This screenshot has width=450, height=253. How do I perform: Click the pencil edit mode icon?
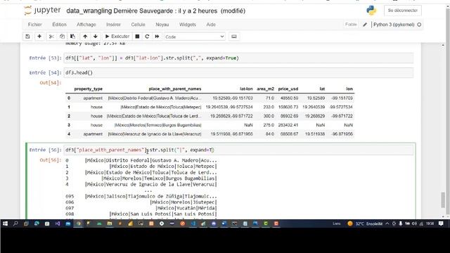[x=365, y=25]
